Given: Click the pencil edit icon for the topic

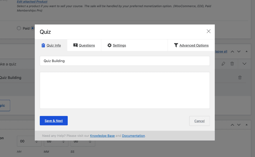Looking at the screenshot, I should pyautogui.click(x=223, y=64).
